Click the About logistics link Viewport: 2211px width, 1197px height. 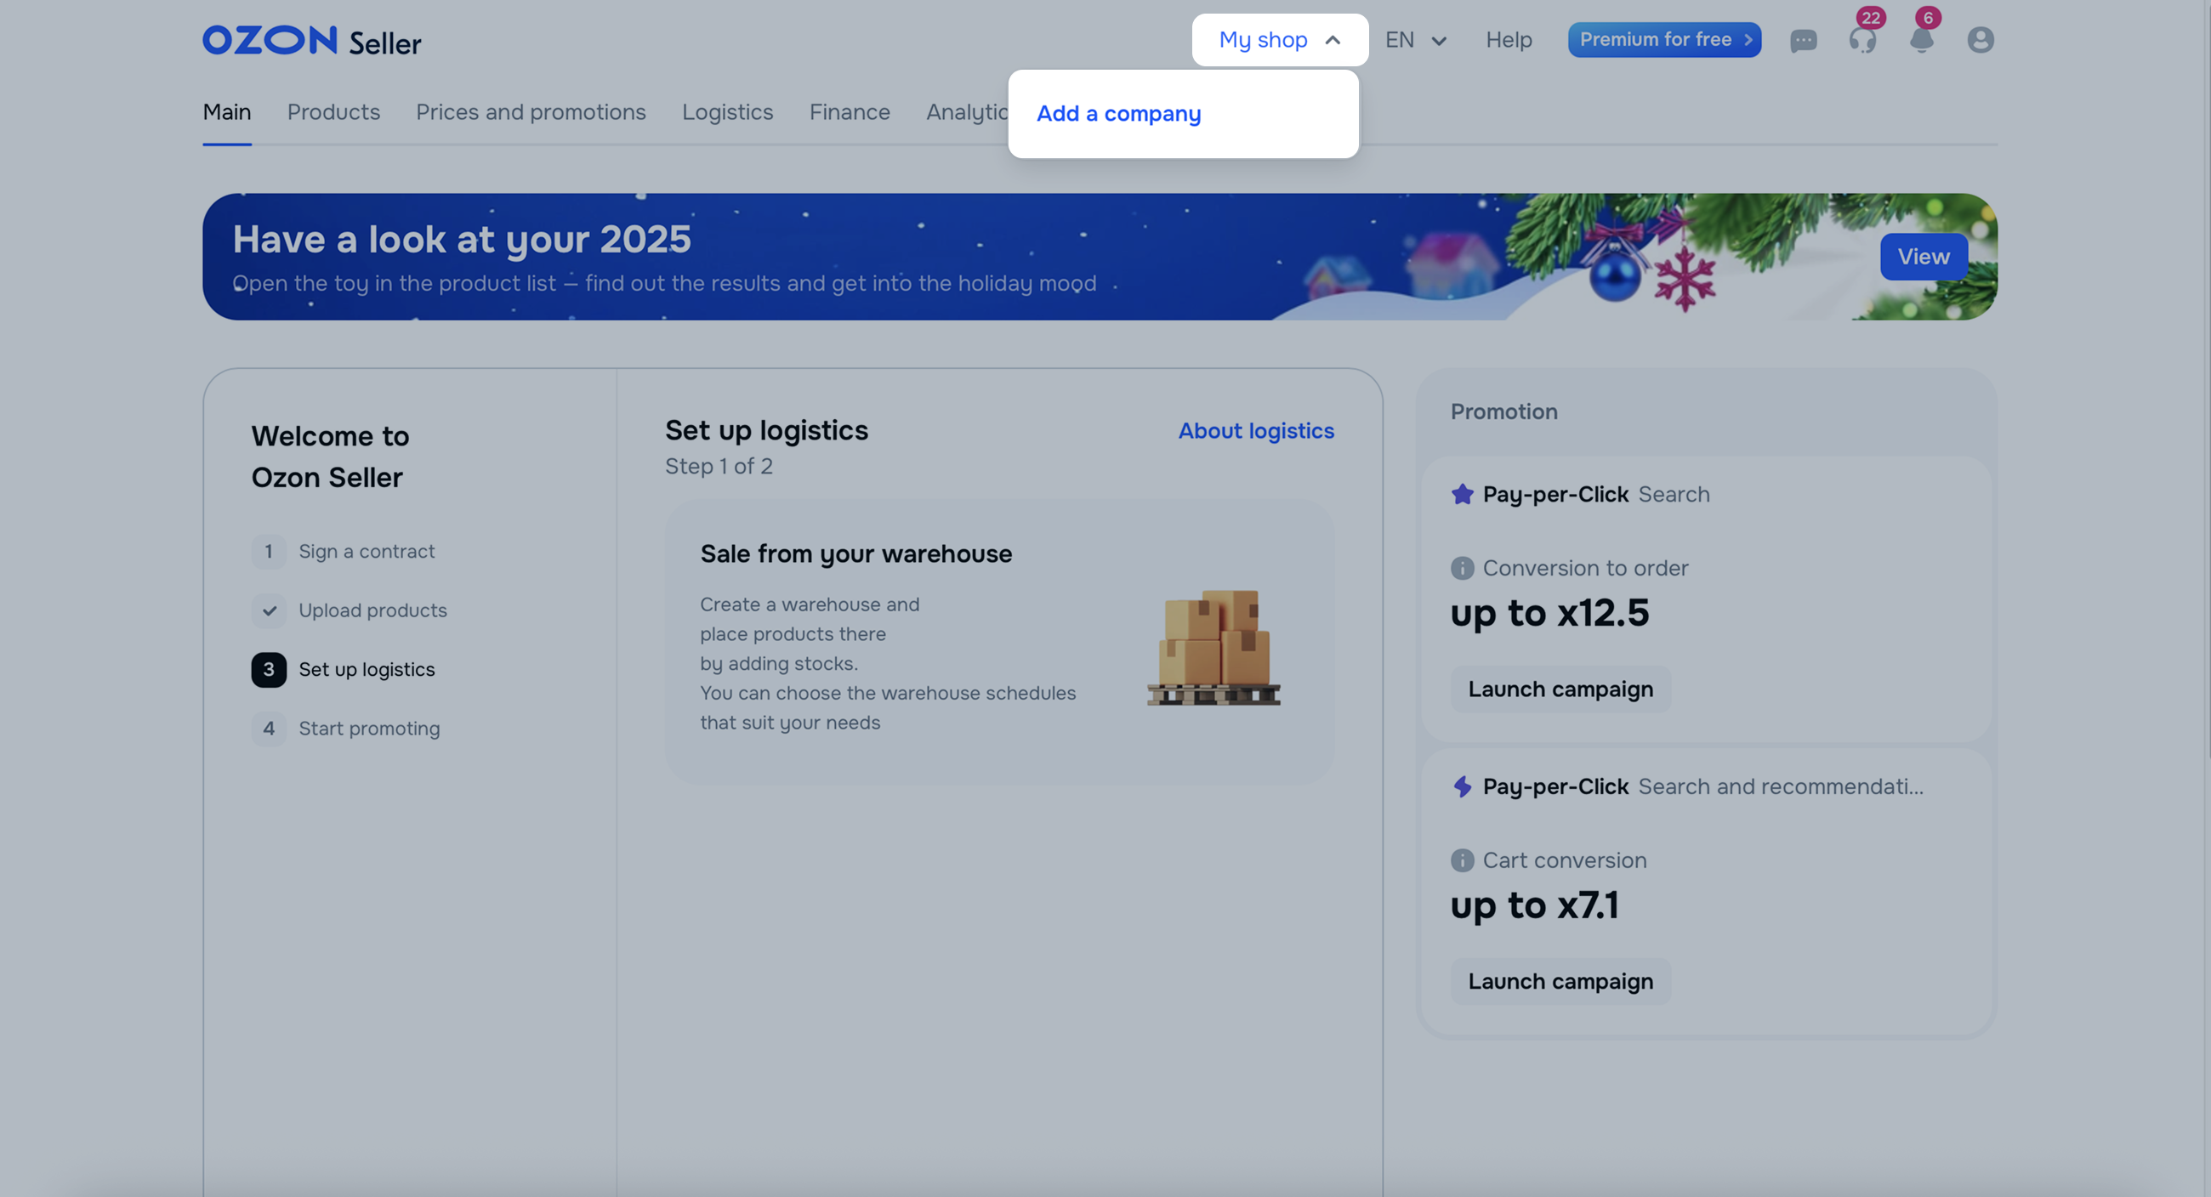[x=1255, y=431]
